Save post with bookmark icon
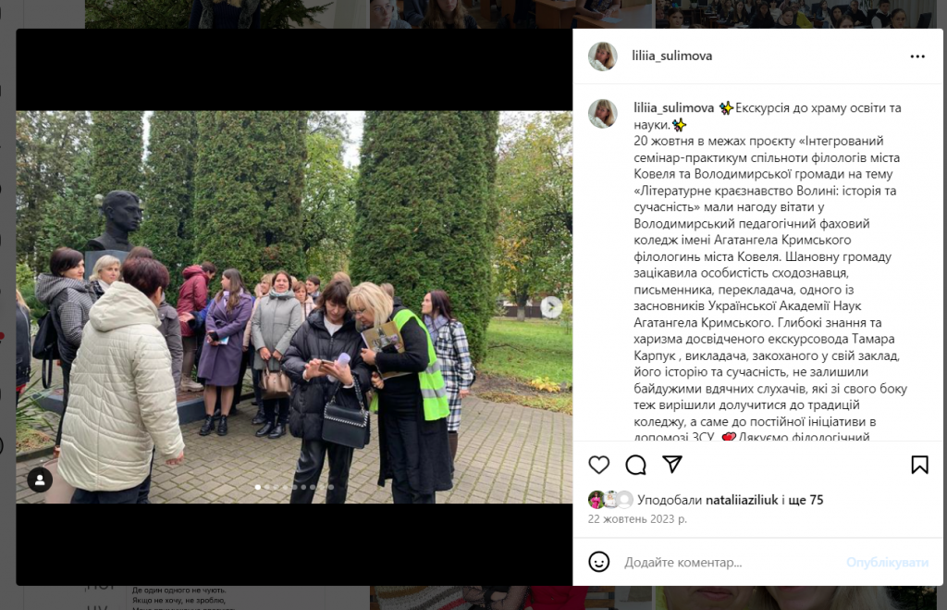This screenshot has width=947, height=610. (x=919, y=465)
